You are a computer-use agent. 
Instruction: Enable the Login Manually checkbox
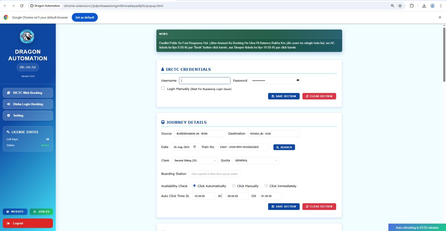[x=163, y=88]
